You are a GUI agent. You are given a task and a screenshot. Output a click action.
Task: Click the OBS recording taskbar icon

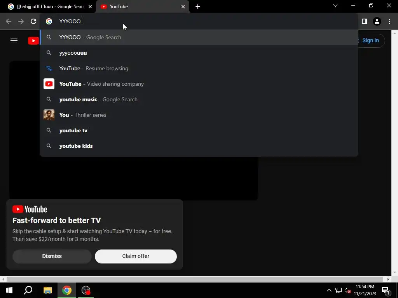pyautogui.click(x=86, y=290)
